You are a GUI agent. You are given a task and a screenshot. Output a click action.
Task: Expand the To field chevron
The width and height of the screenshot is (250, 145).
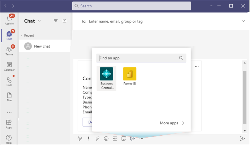coord(243,21)
